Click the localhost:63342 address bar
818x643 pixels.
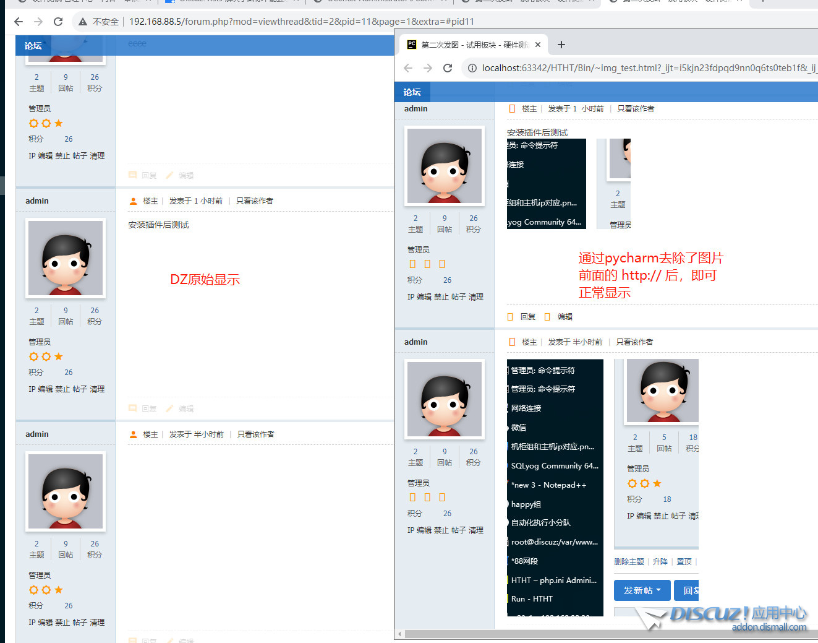(x=643, y=68)
